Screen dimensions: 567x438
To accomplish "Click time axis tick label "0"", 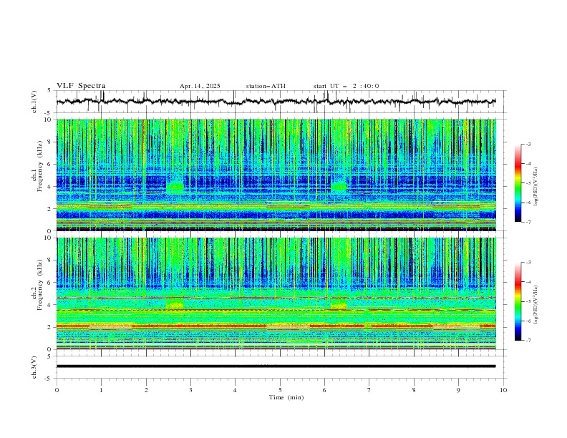I will tap(57, 390).
